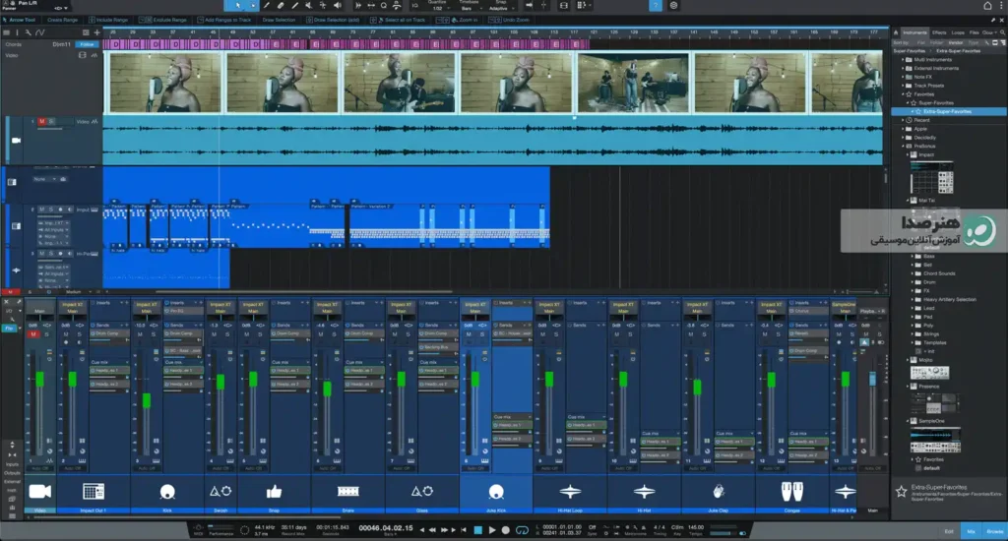Image resolution: width=1008 pixels, height=541 pixels.
Task: Switch to the Loops browser tab
Action: pyautogui.click(x=959, y=32)
